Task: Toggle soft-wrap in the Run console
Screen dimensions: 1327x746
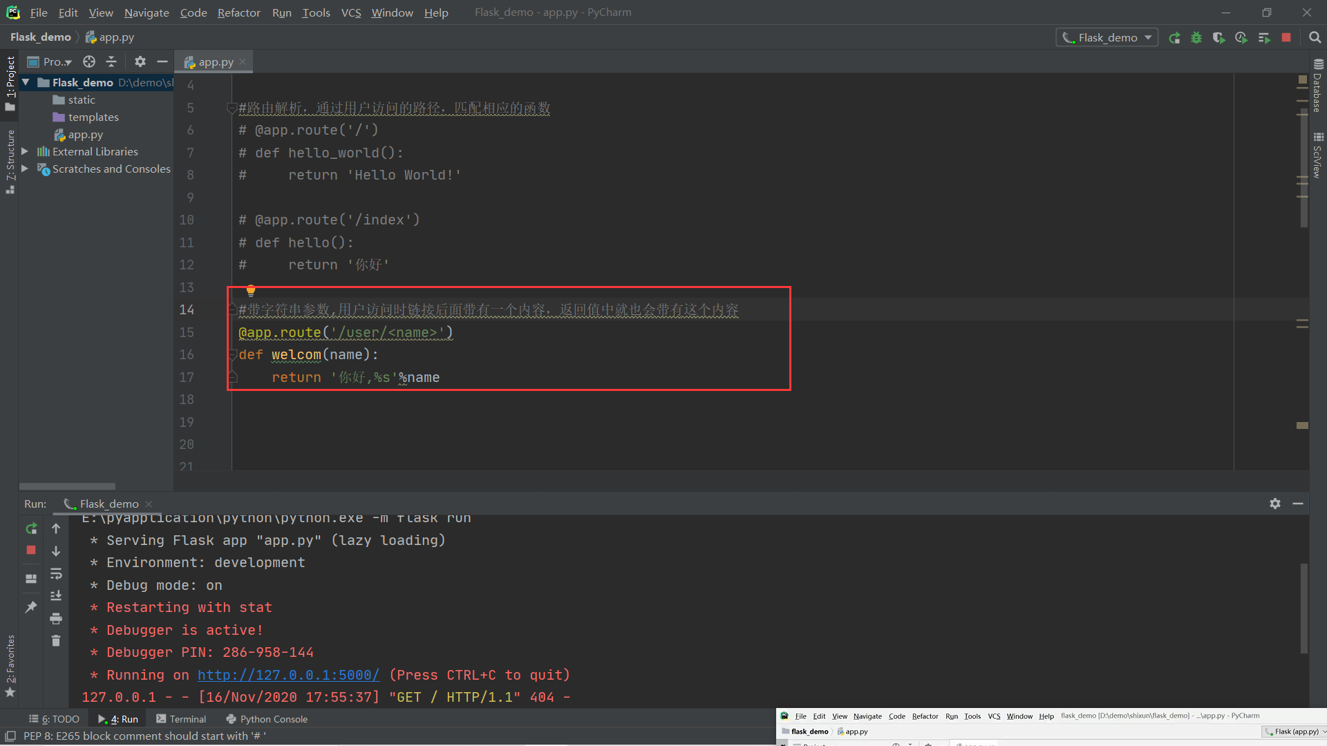Action: pos(56,574)
